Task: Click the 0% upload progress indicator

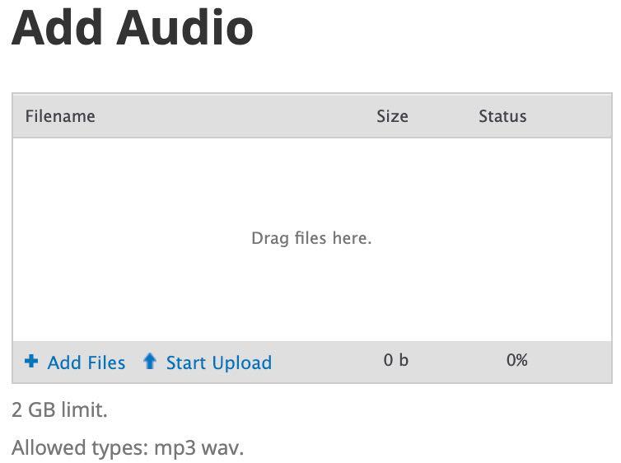Action: coord(517,360)
